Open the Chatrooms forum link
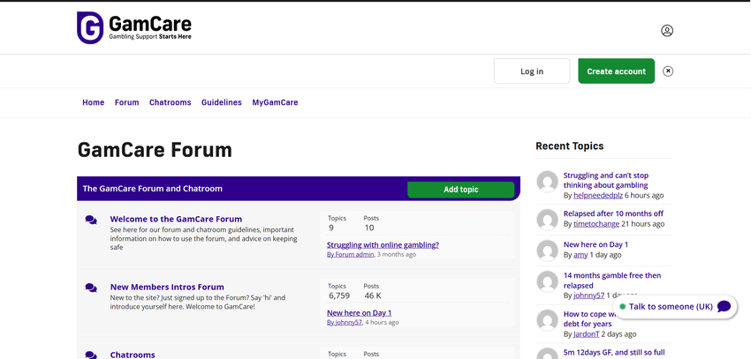Image resolution: width=751 pixels, height=359 pixels. tap(133, 355)
